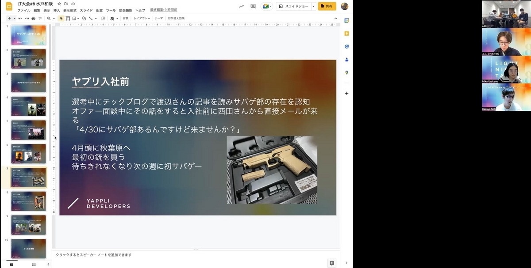Start the スライドショー slideshow
Screen dimensions: 531x268
coord(293,6)
